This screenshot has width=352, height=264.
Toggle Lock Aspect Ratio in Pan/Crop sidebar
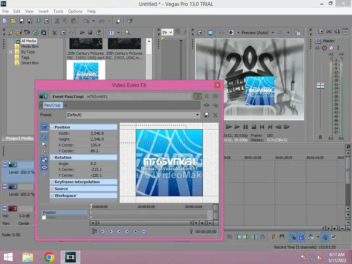click(x=44, y=160)
